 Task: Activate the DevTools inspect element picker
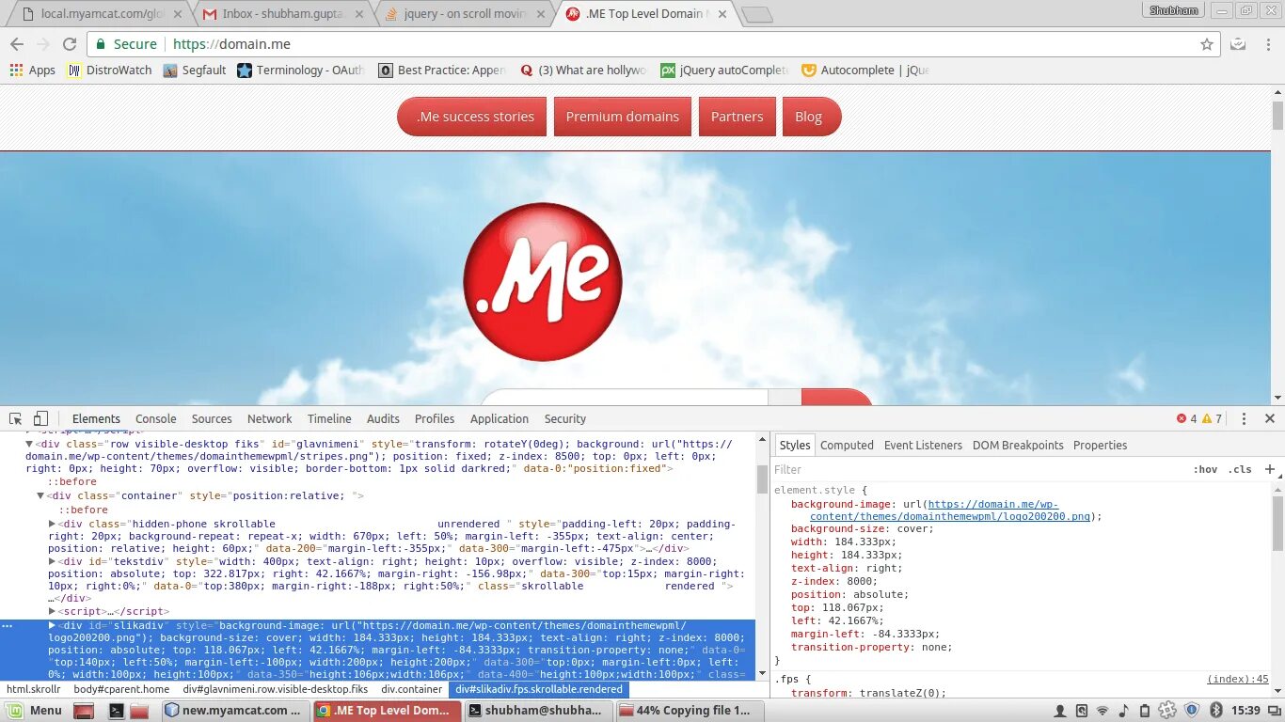(x=16, y=419)
